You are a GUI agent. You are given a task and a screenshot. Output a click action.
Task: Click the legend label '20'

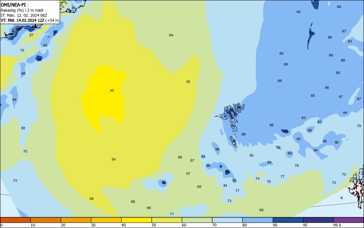click(63, 225)
